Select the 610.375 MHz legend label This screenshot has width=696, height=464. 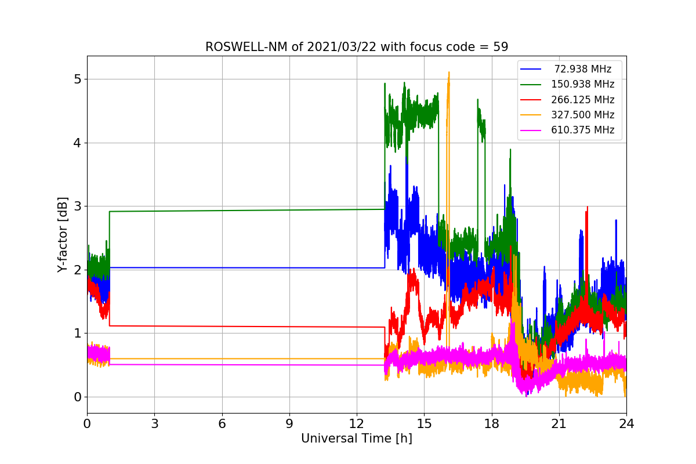point(583,130)
